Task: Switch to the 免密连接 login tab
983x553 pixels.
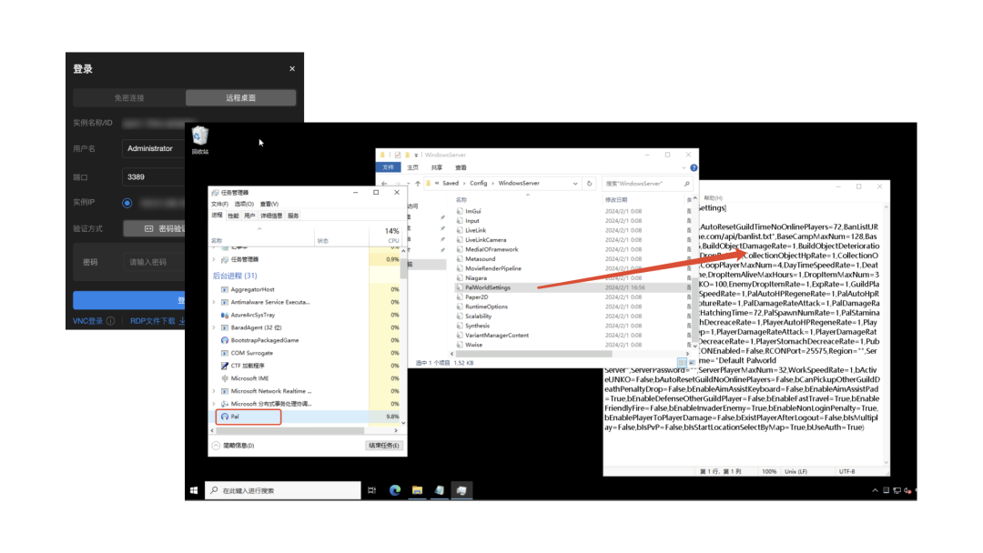Action: click(x=129, y=97)
